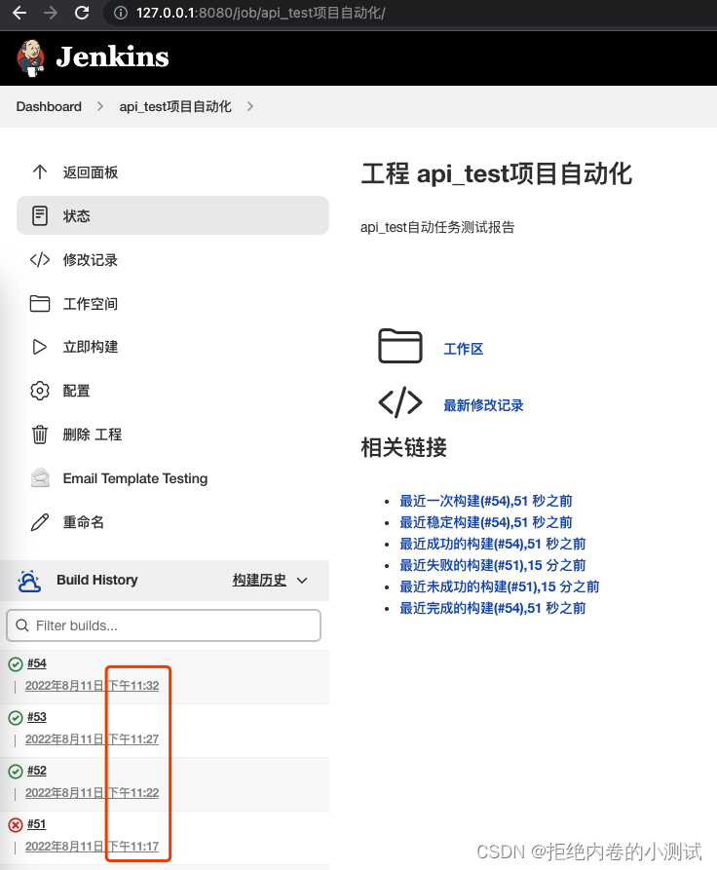Image resolution: width=717 pixels, height=870 pixels.
Task: Click the gear icon next to 配置
Action: 39,391
